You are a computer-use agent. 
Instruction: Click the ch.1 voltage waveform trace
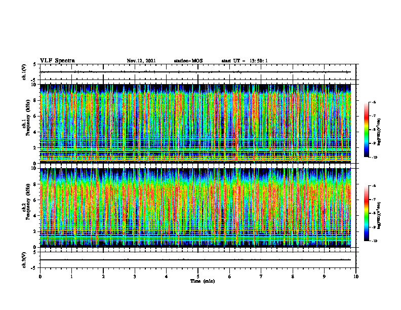(195, 72)
